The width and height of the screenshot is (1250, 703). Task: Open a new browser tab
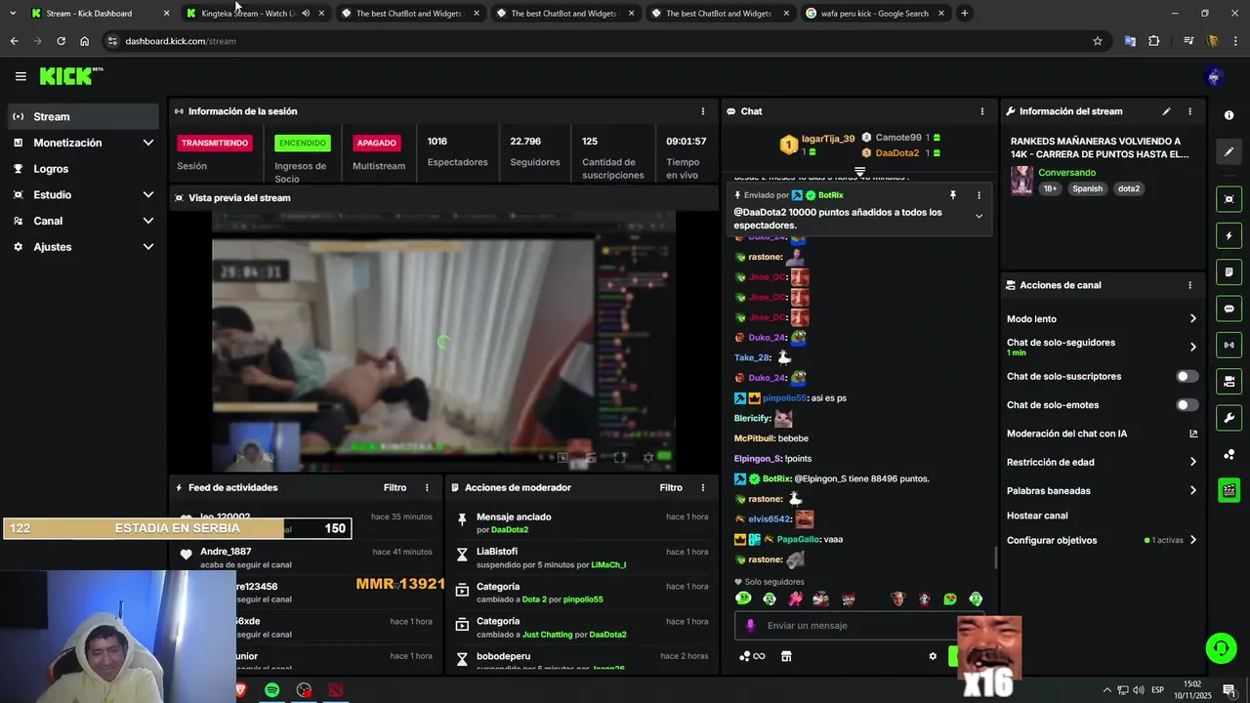(x=964, y=14)
